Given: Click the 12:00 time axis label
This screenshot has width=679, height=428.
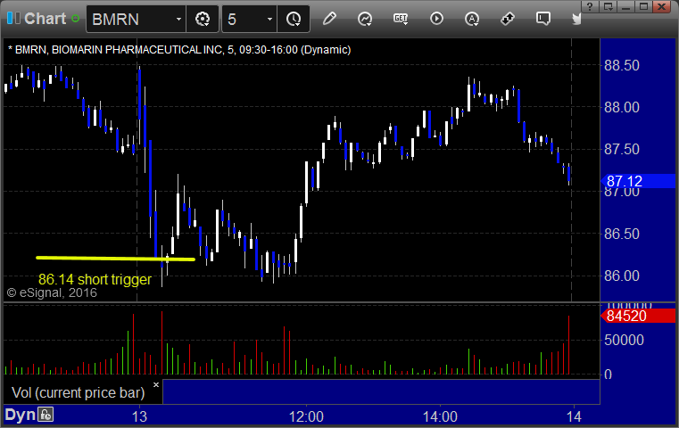Looking at the screenshot, I should (306, 416).
